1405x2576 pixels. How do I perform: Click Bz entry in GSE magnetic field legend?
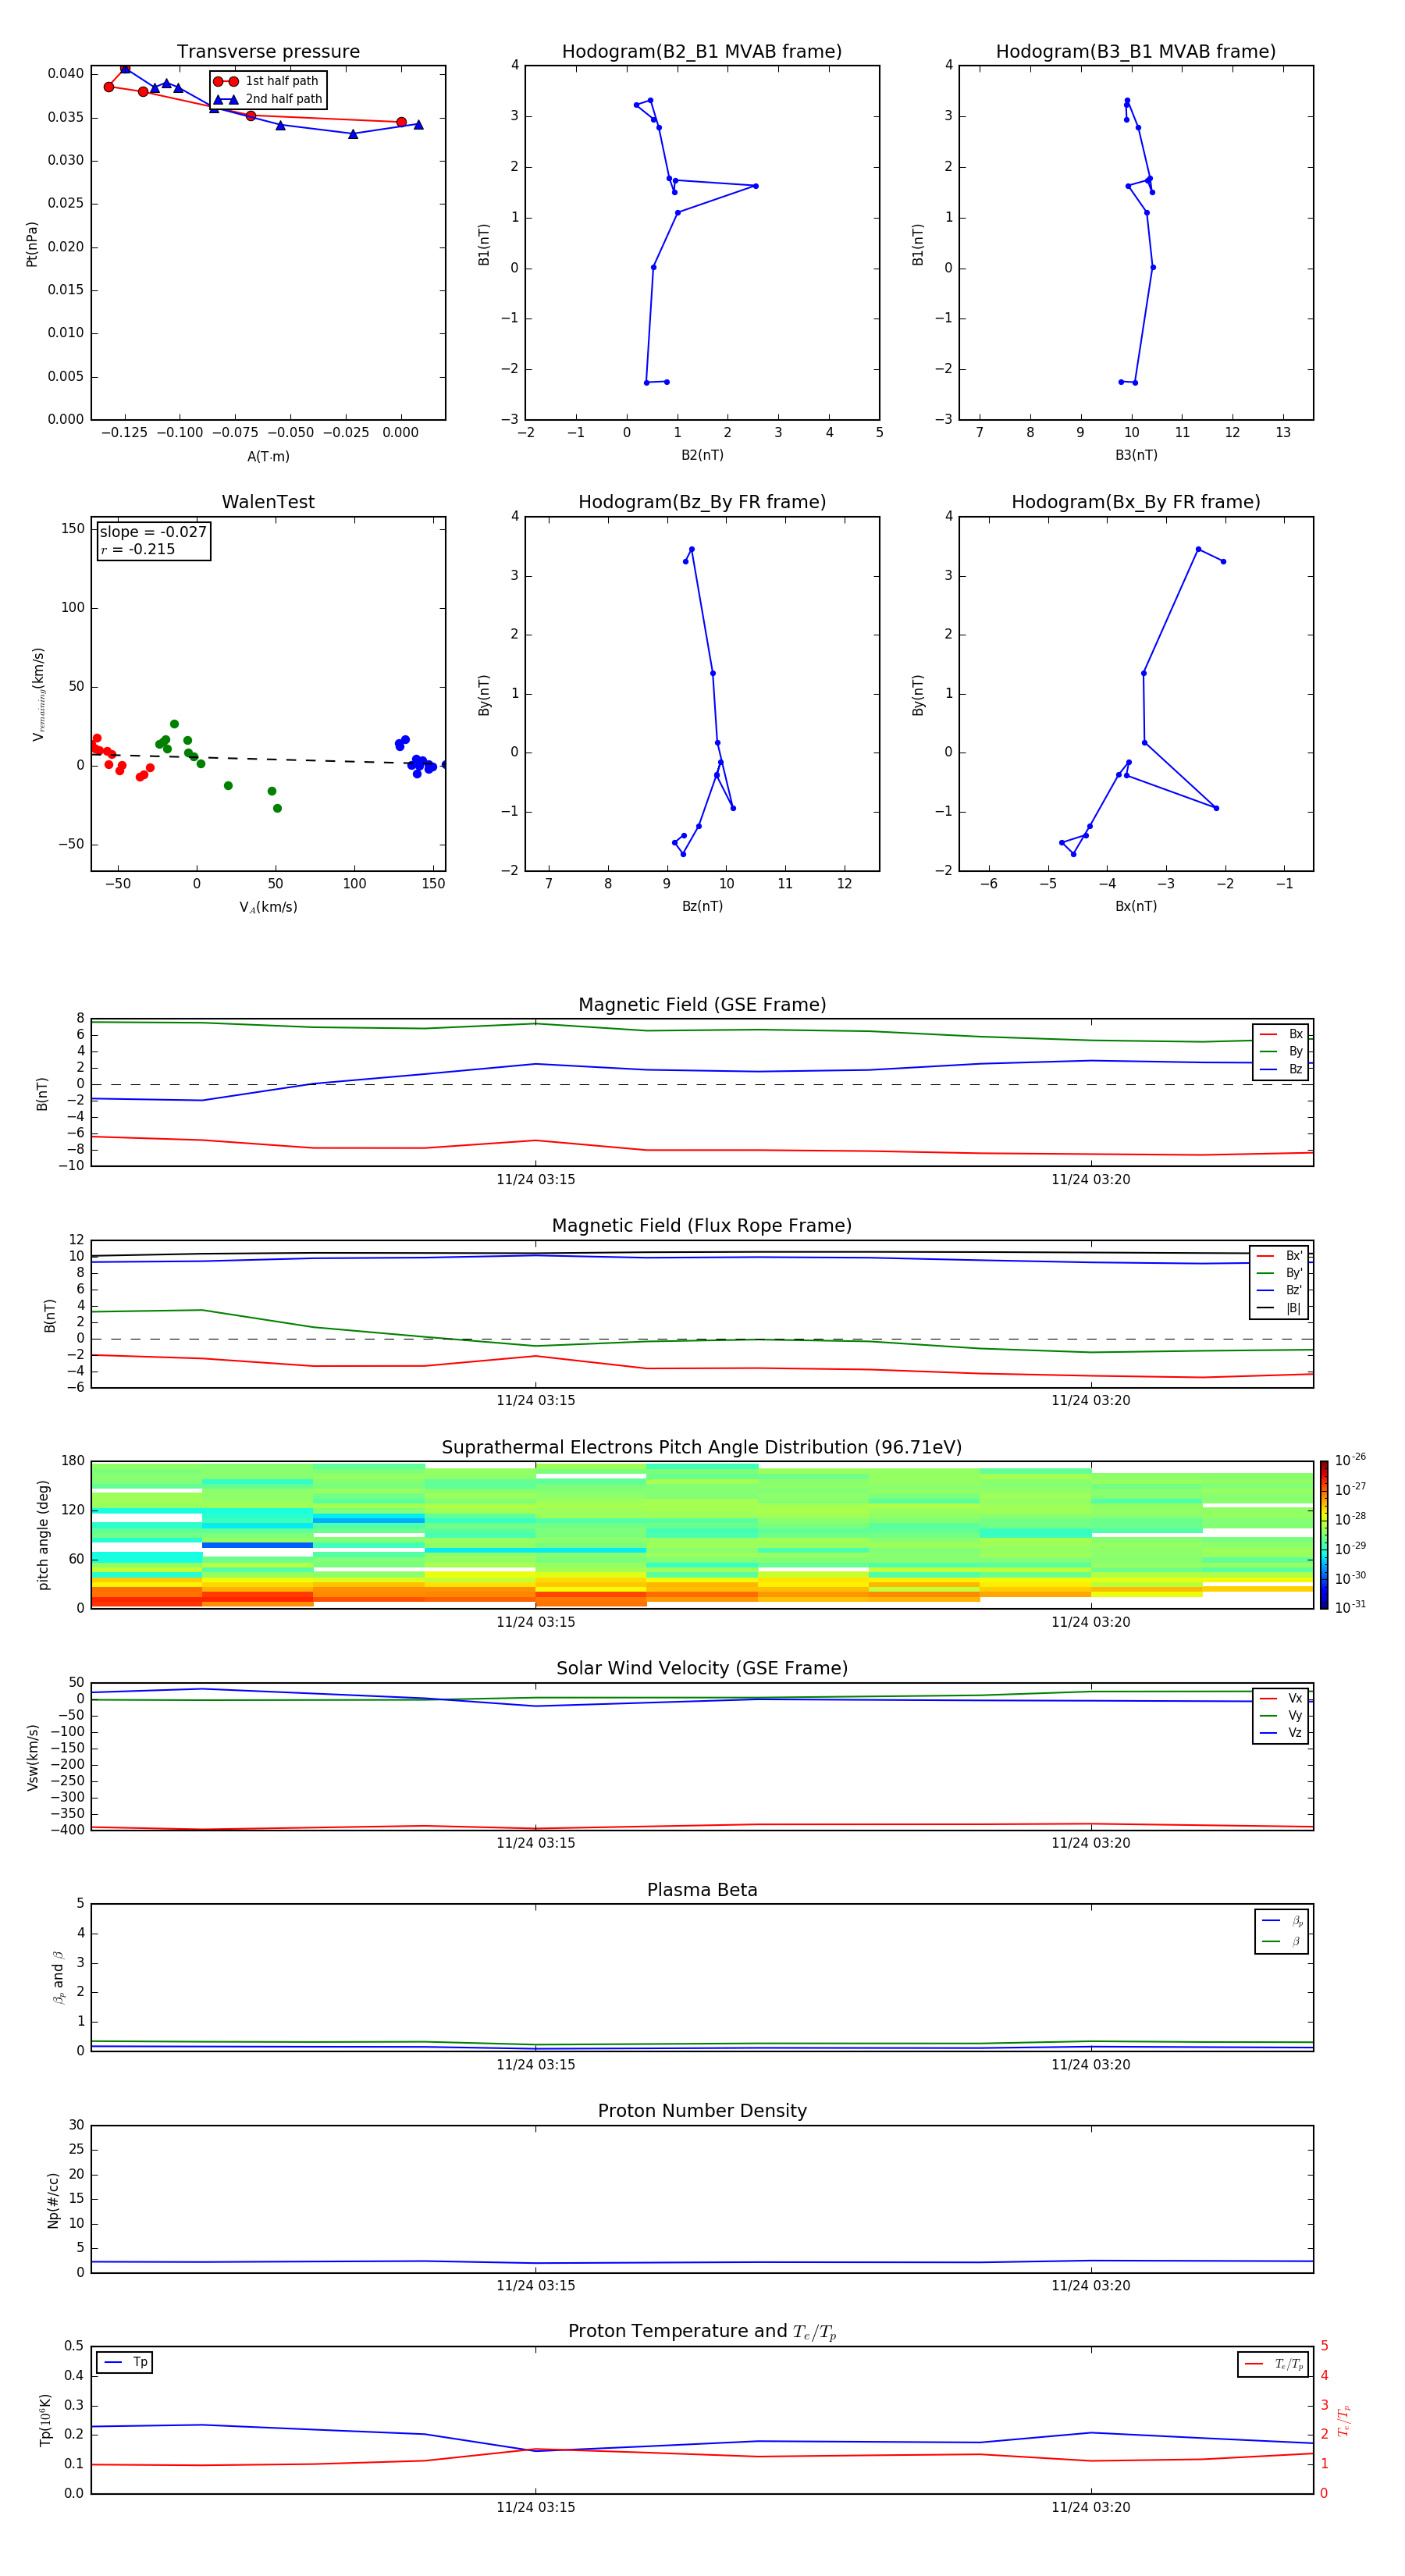coord(1281,1069)
